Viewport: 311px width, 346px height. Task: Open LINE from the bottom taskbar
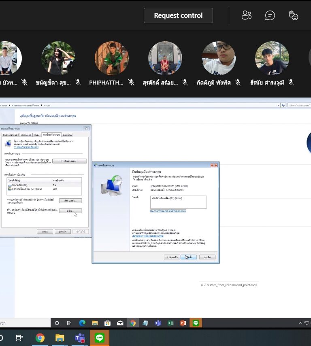click(100, 338)
